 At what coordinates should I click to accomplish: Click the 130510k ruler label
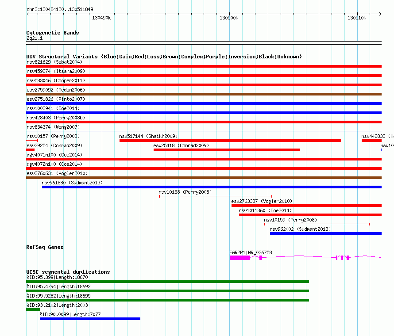(357, 18)
